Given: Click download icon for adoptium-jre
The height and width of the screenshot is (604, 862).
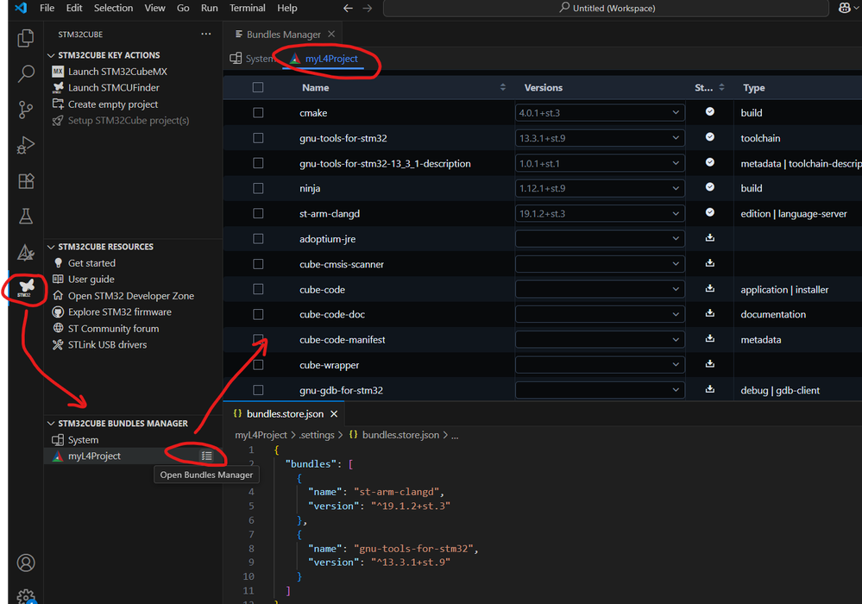Looking at the screenshot, I should pyautogui.click(x=710, y=238).
